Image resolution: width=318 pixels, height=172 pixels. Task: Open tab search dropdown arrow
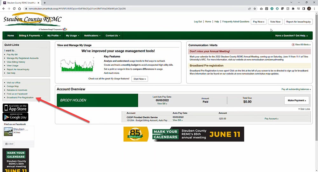coord(291,3)
